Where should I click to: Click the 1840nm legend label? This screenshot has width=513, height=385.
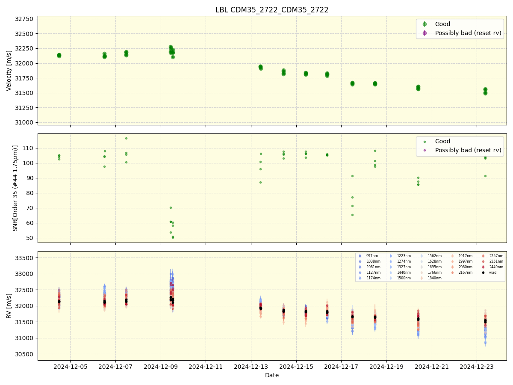coord(435,278)
